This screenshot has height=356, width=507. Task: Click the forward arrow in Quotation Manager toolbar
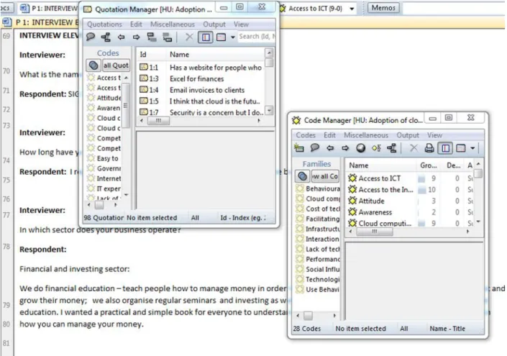tap(137, 37)
